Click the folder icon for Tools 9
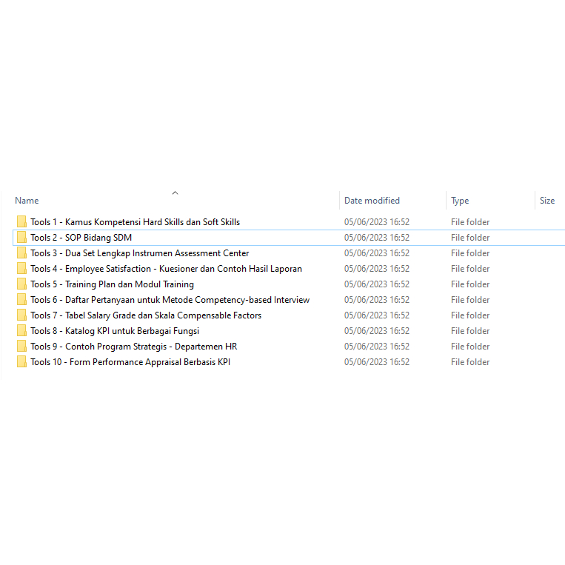Viewport: 565px width, 565px height. tap(21, 346)
